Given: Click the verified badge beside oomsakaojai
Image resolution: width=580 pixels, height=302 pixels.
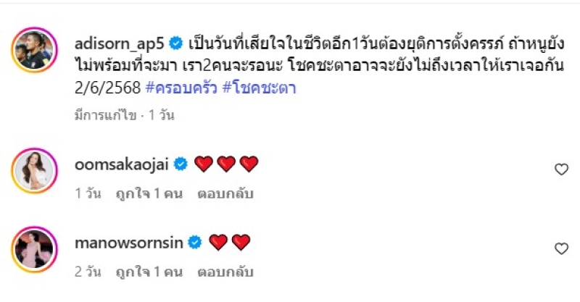Looking at the screenshot, I should pyautogui.click(x=181, y=164).
